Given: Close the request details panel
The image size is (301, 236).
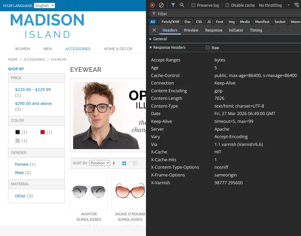Looking at the screenshot, I should (154, 30).
